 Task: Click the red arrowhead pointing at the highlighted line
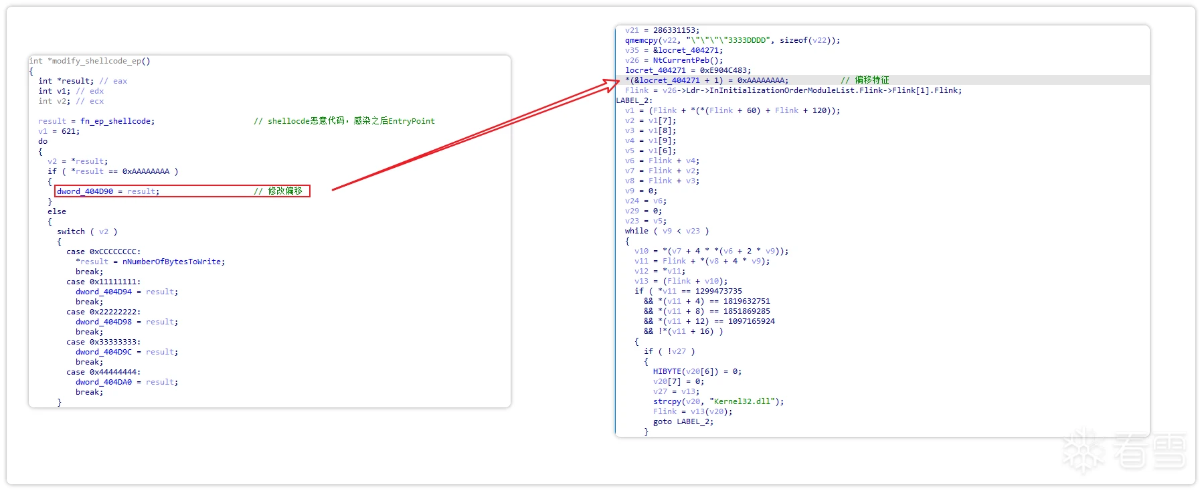tap(612, 83)
